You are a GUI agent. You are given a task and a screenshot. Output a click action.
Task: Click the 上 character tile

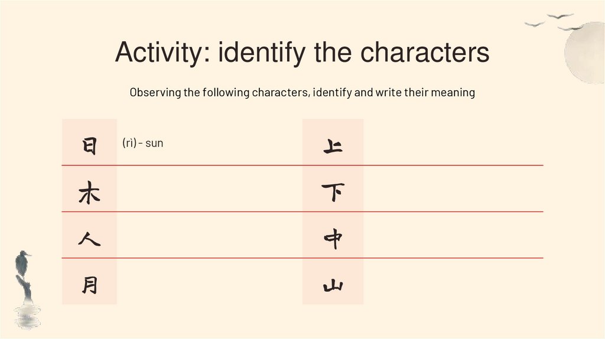point(333,145)
